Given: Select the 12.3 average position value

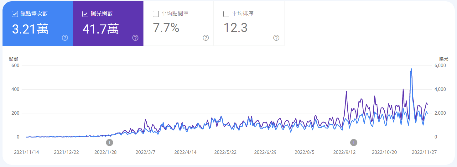Looking at the screenshot, I should 235,28.
